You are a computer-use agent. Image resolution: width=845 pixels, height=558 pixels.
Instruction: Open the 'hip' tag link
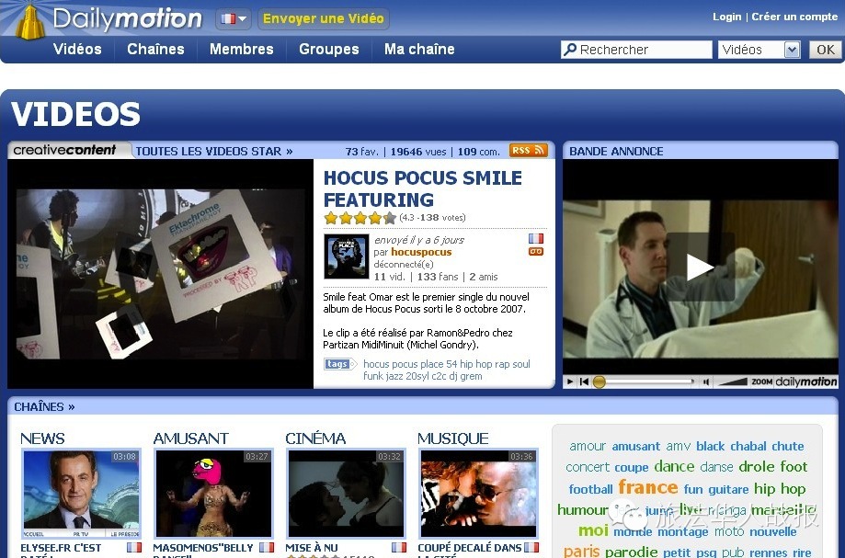tap(466, 364)
